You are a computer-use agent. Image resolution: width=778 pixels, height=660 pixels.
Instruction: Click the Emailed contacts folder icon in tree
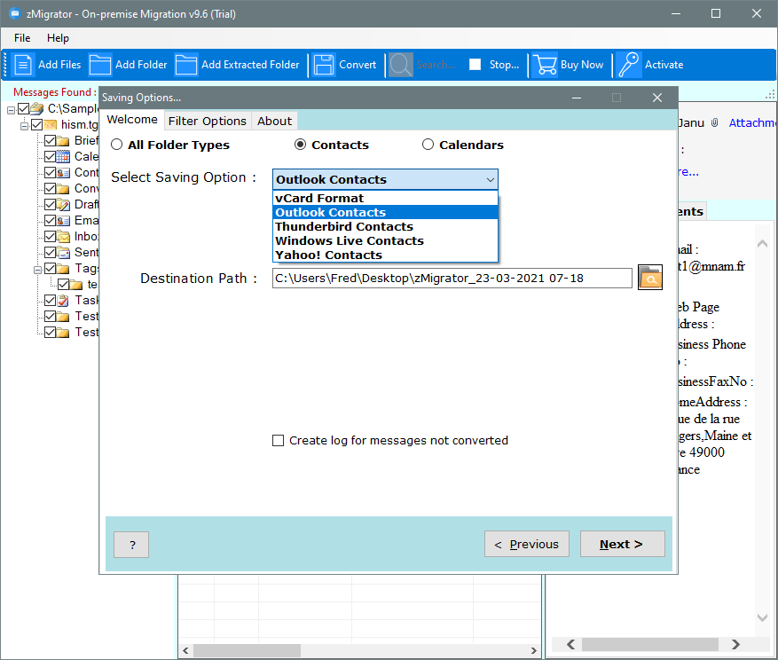pos(63,220)
